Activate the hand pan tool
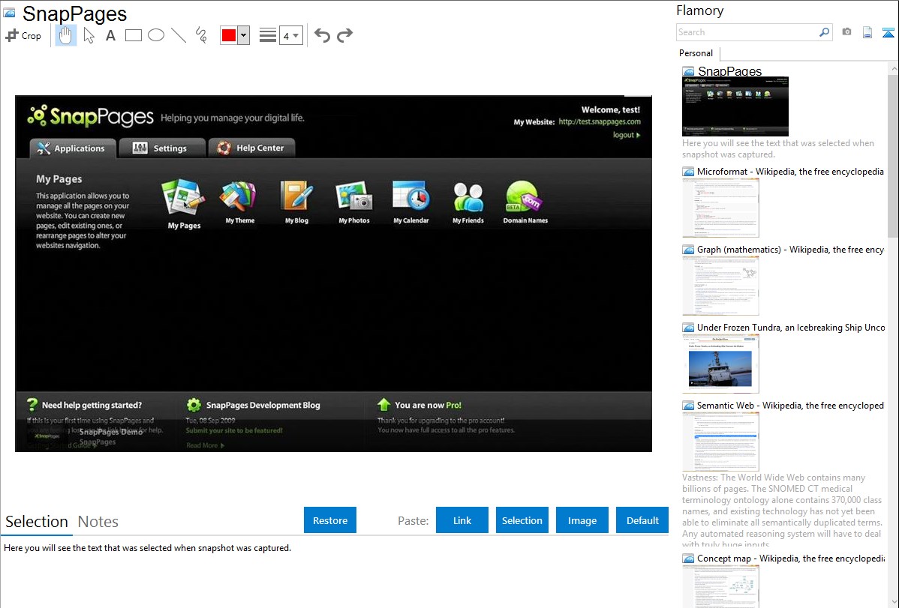 (x=66, y=35)
